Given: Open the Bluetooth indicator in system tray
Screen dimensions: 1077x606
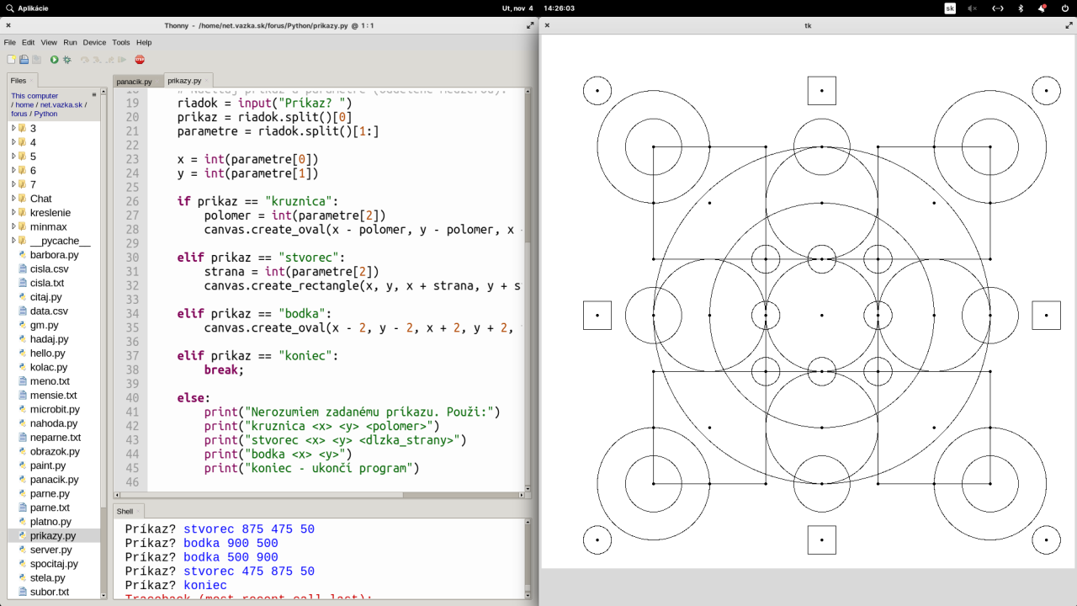Looking at the screenshot, I should click(x=1021, y=8).
